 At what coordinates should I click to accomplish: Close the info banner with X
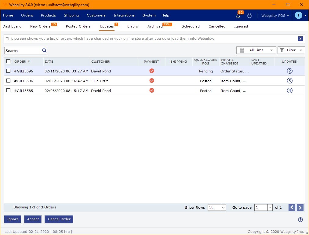tap(300, 39)
